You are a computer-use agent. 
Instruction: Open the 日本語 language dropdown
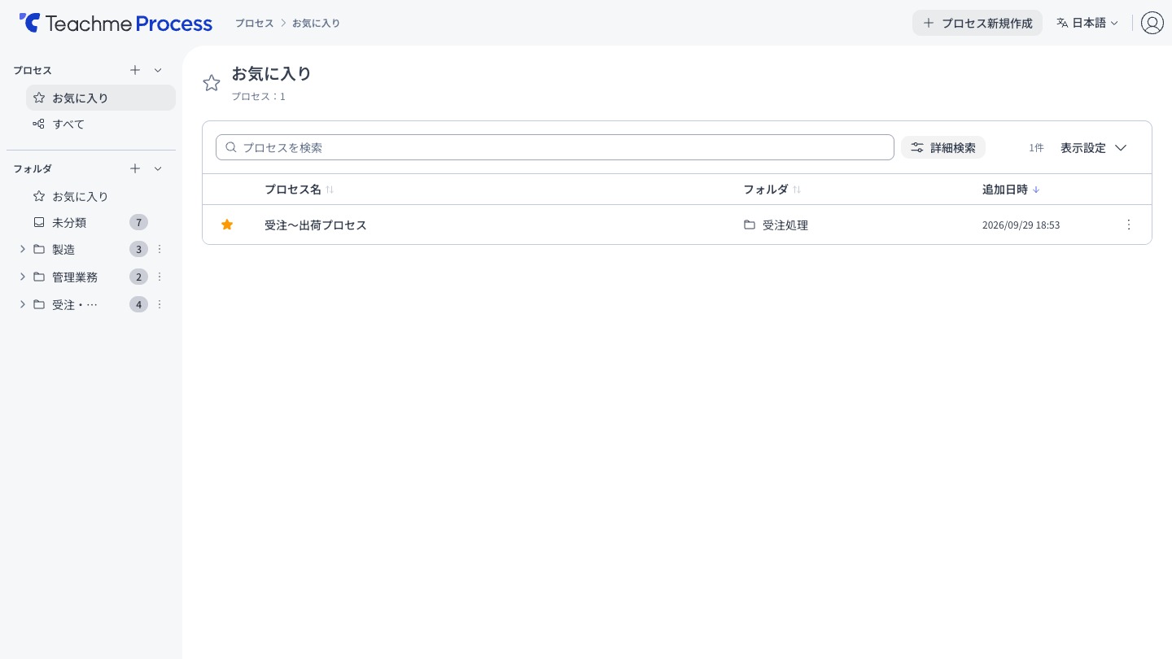pyautogui.click(x=1087, y=23)
